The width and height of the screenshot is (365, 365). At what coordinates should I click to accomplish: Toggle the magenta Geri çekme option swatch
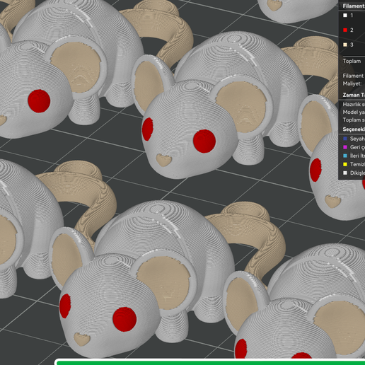pos(345,147)
